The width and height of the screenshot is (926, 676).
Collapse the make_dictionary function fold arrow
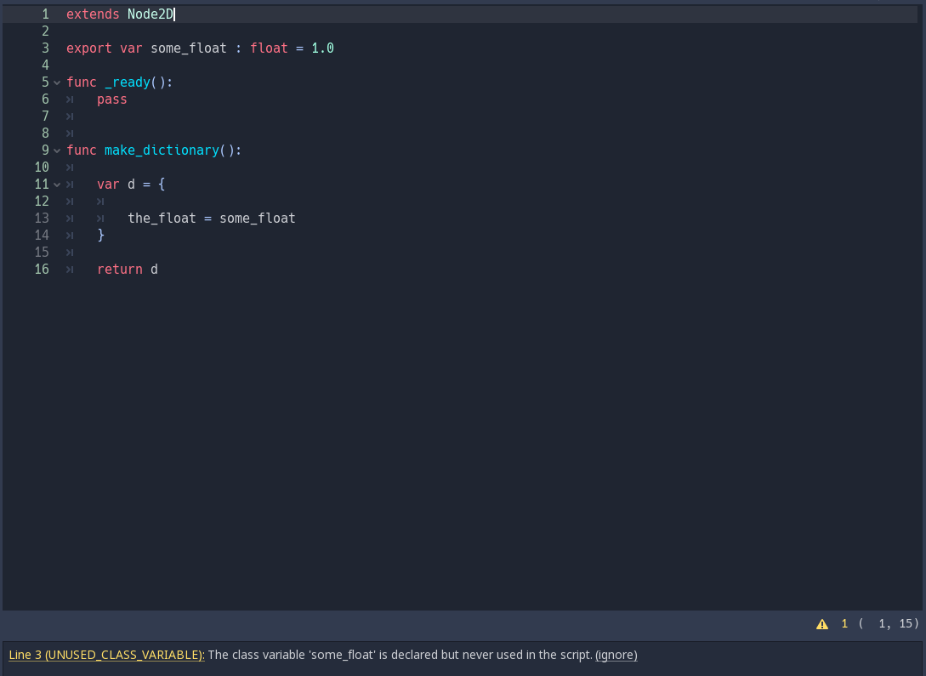click(56, 151)
